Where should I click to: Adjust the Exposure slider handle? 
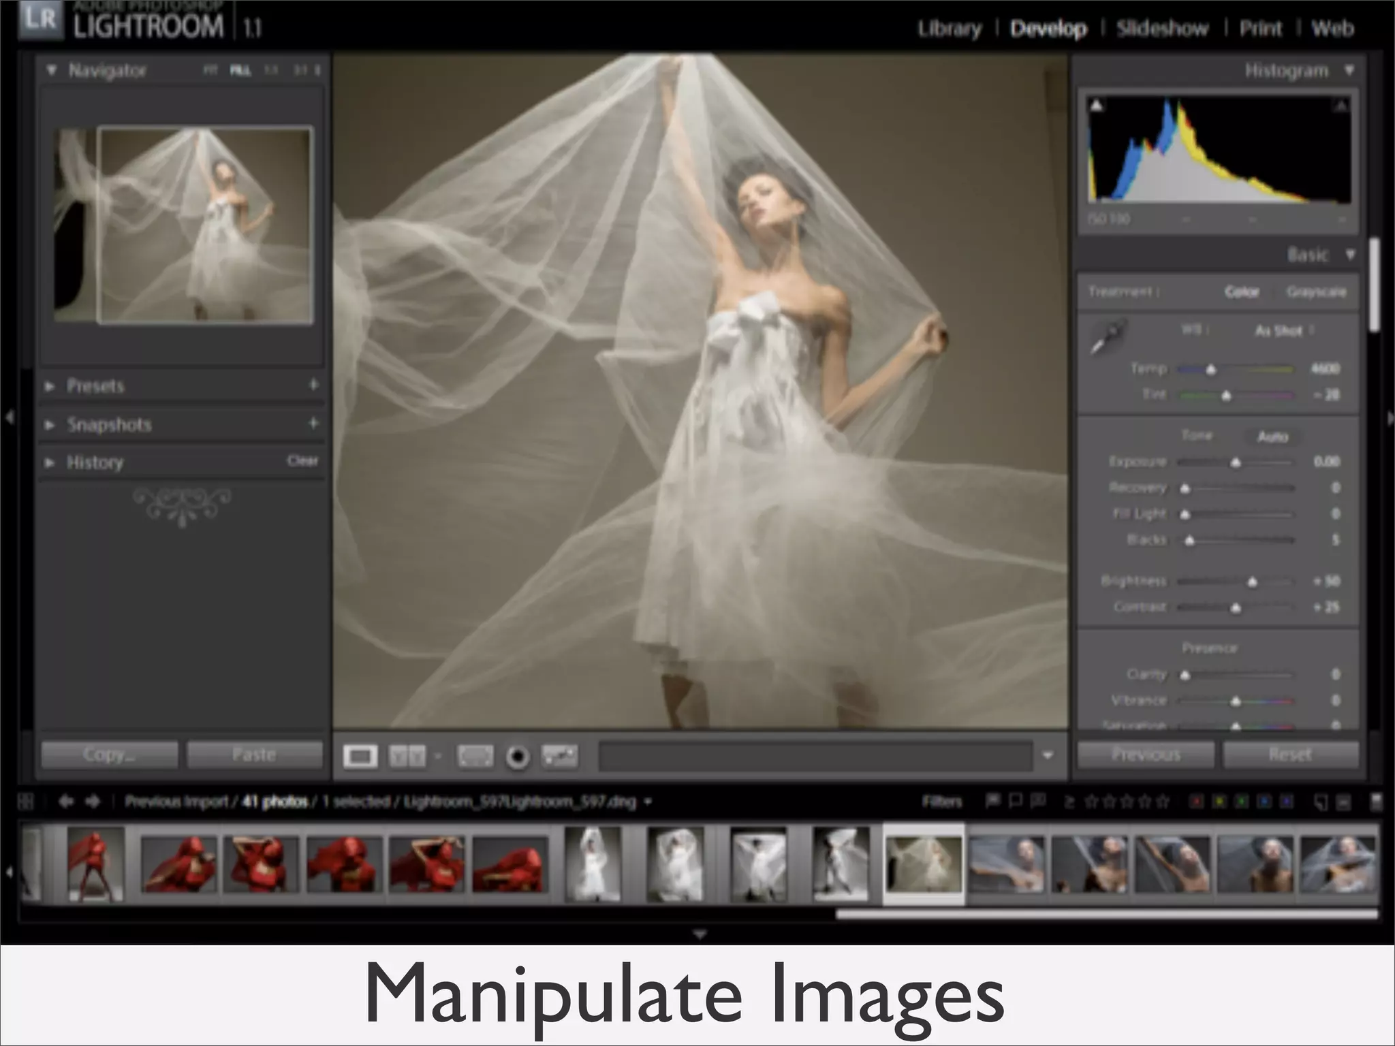click(1236, 463)
